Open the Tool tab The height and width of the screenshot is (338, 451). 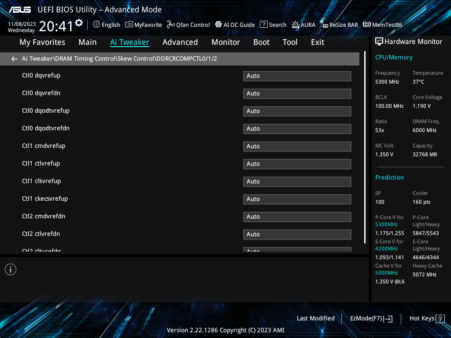pyautogui.click(x=290, y=42)
